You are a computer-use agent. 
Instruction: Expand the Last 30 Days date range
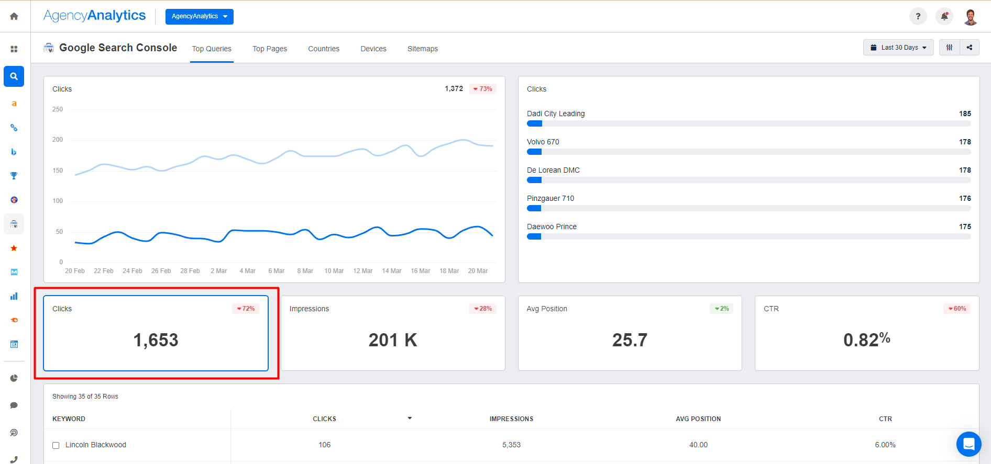(x=898, y=48)
